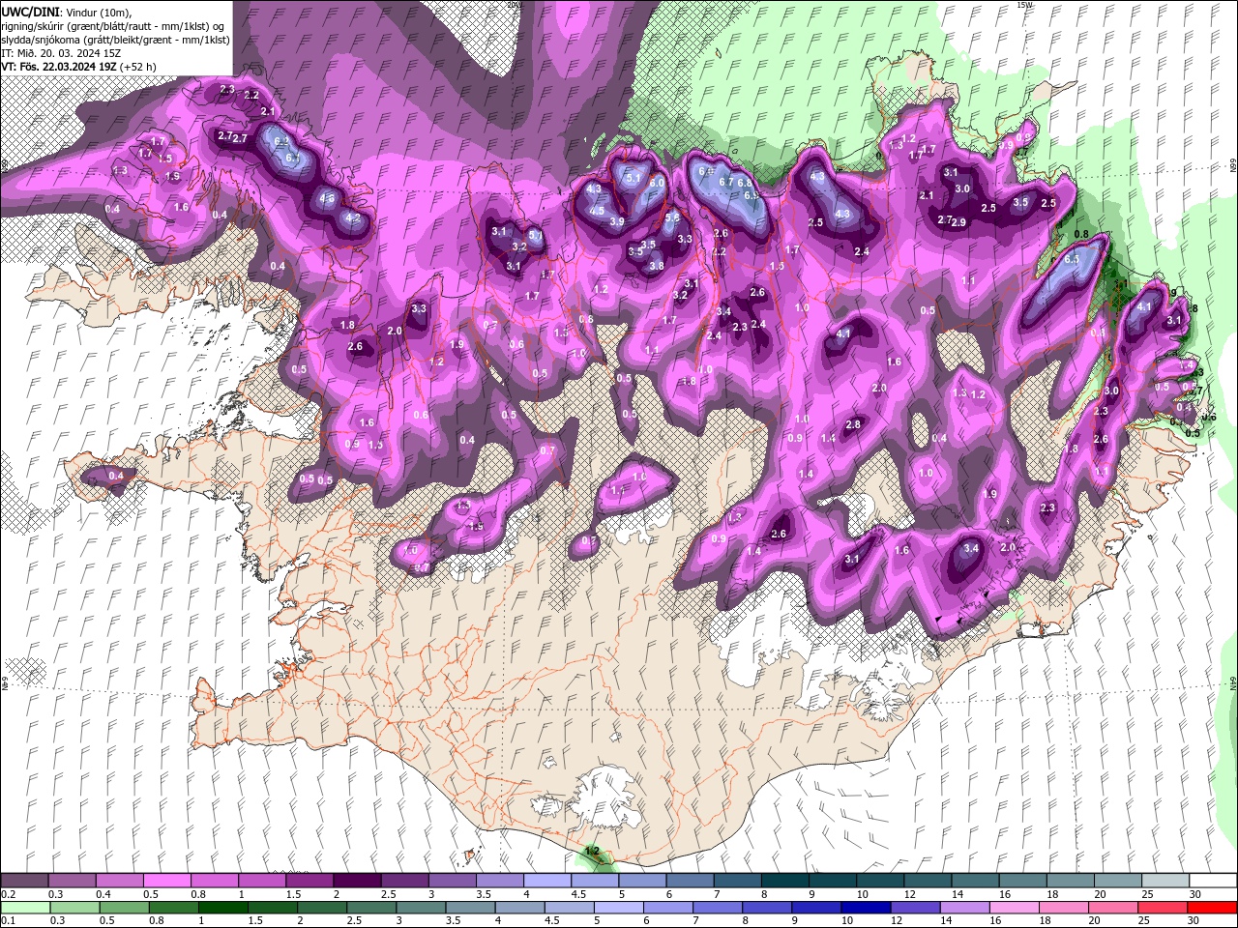Click the 5.1 precipitation value on map
This screenshot has height=928, width=1238.
point(634,178)
